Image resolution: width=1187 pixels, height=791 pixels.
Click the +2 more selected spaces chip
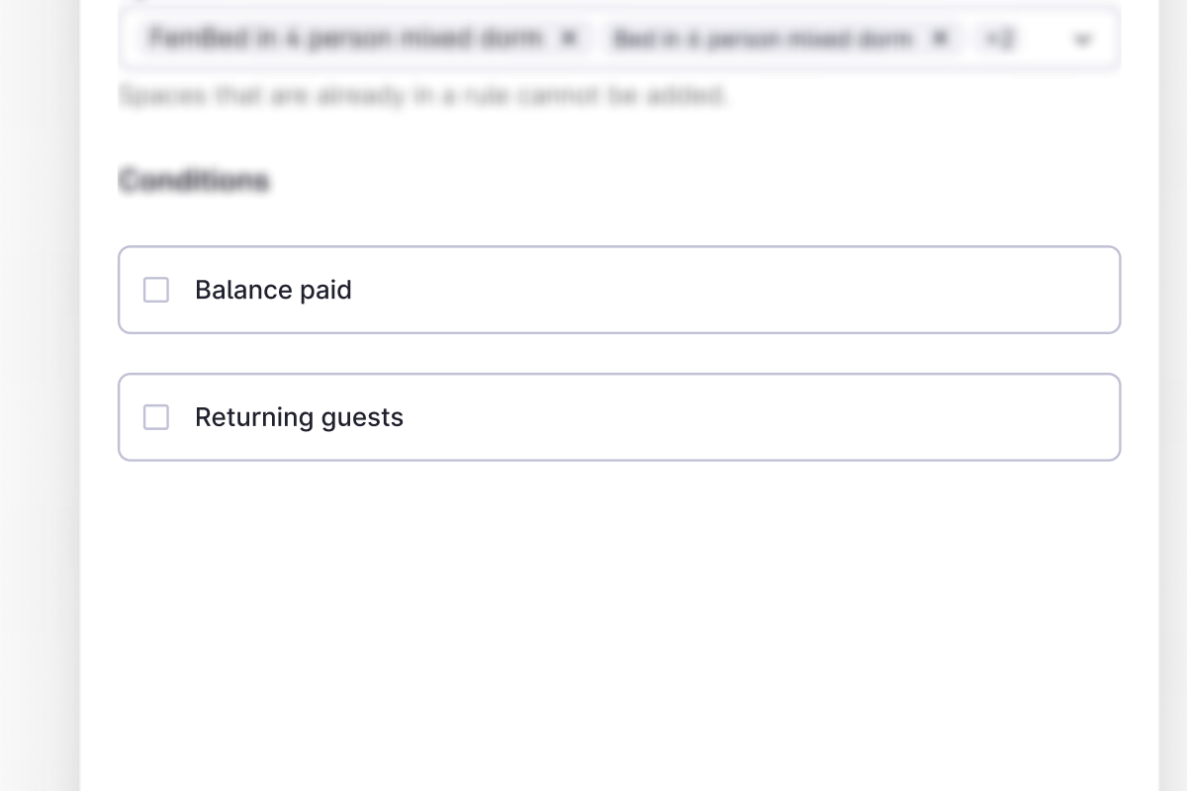click(999, 39)
